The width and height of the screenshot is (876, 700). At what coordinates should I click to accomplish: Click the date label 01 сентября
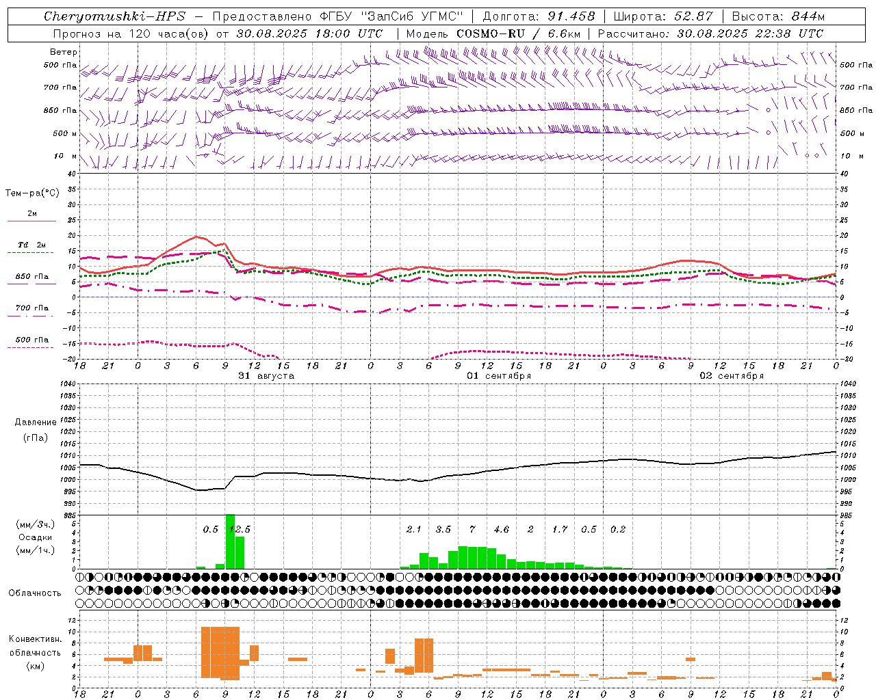point(499,376)
